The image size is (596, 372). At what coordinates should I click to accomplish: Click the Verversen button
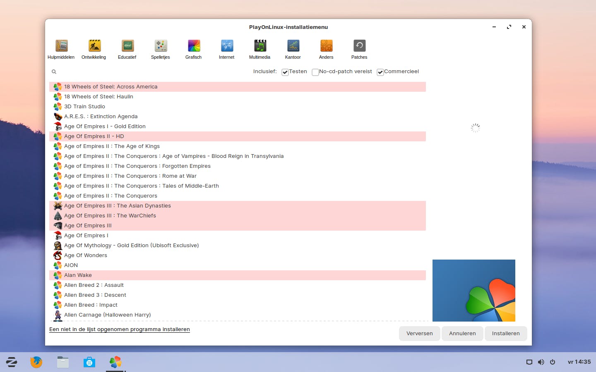point(419,334)
